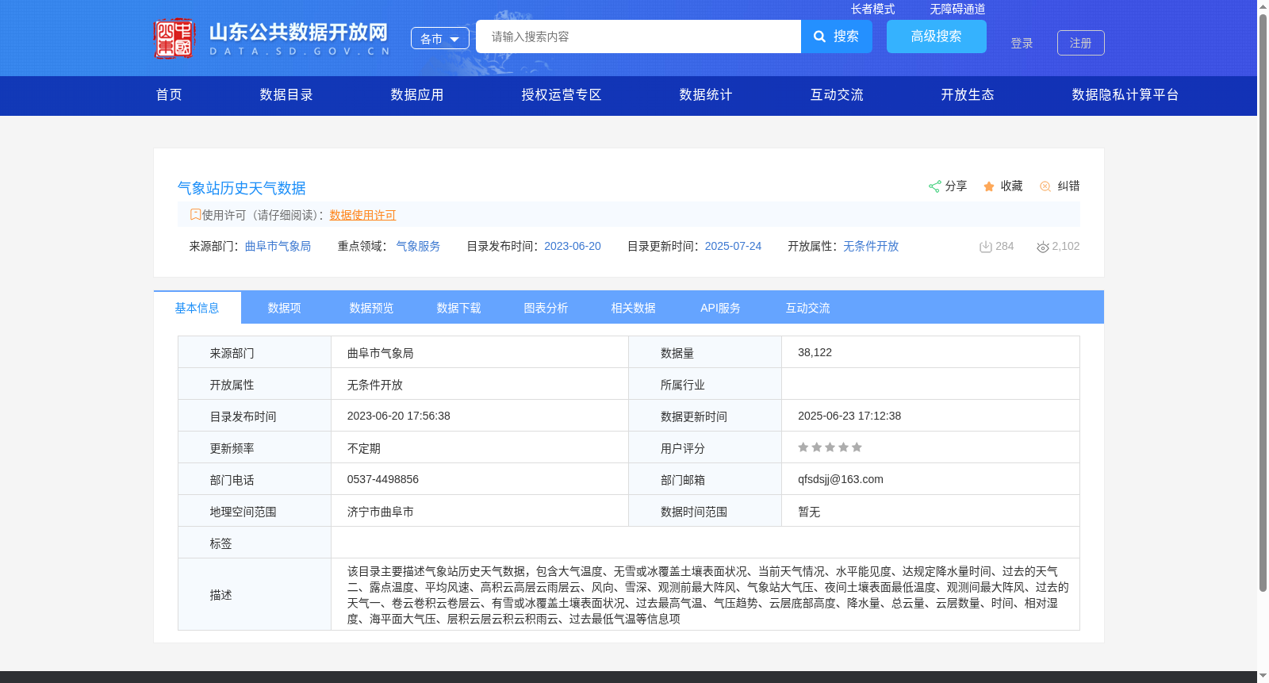Click the timestamp 2023-06-20 17:56:38
Screen dimensions: 1269x683
pos(399,416)
